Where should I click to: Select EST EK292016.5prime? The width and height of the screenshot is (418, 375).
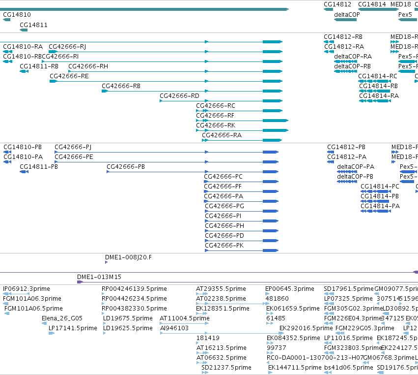click(306, 329)
